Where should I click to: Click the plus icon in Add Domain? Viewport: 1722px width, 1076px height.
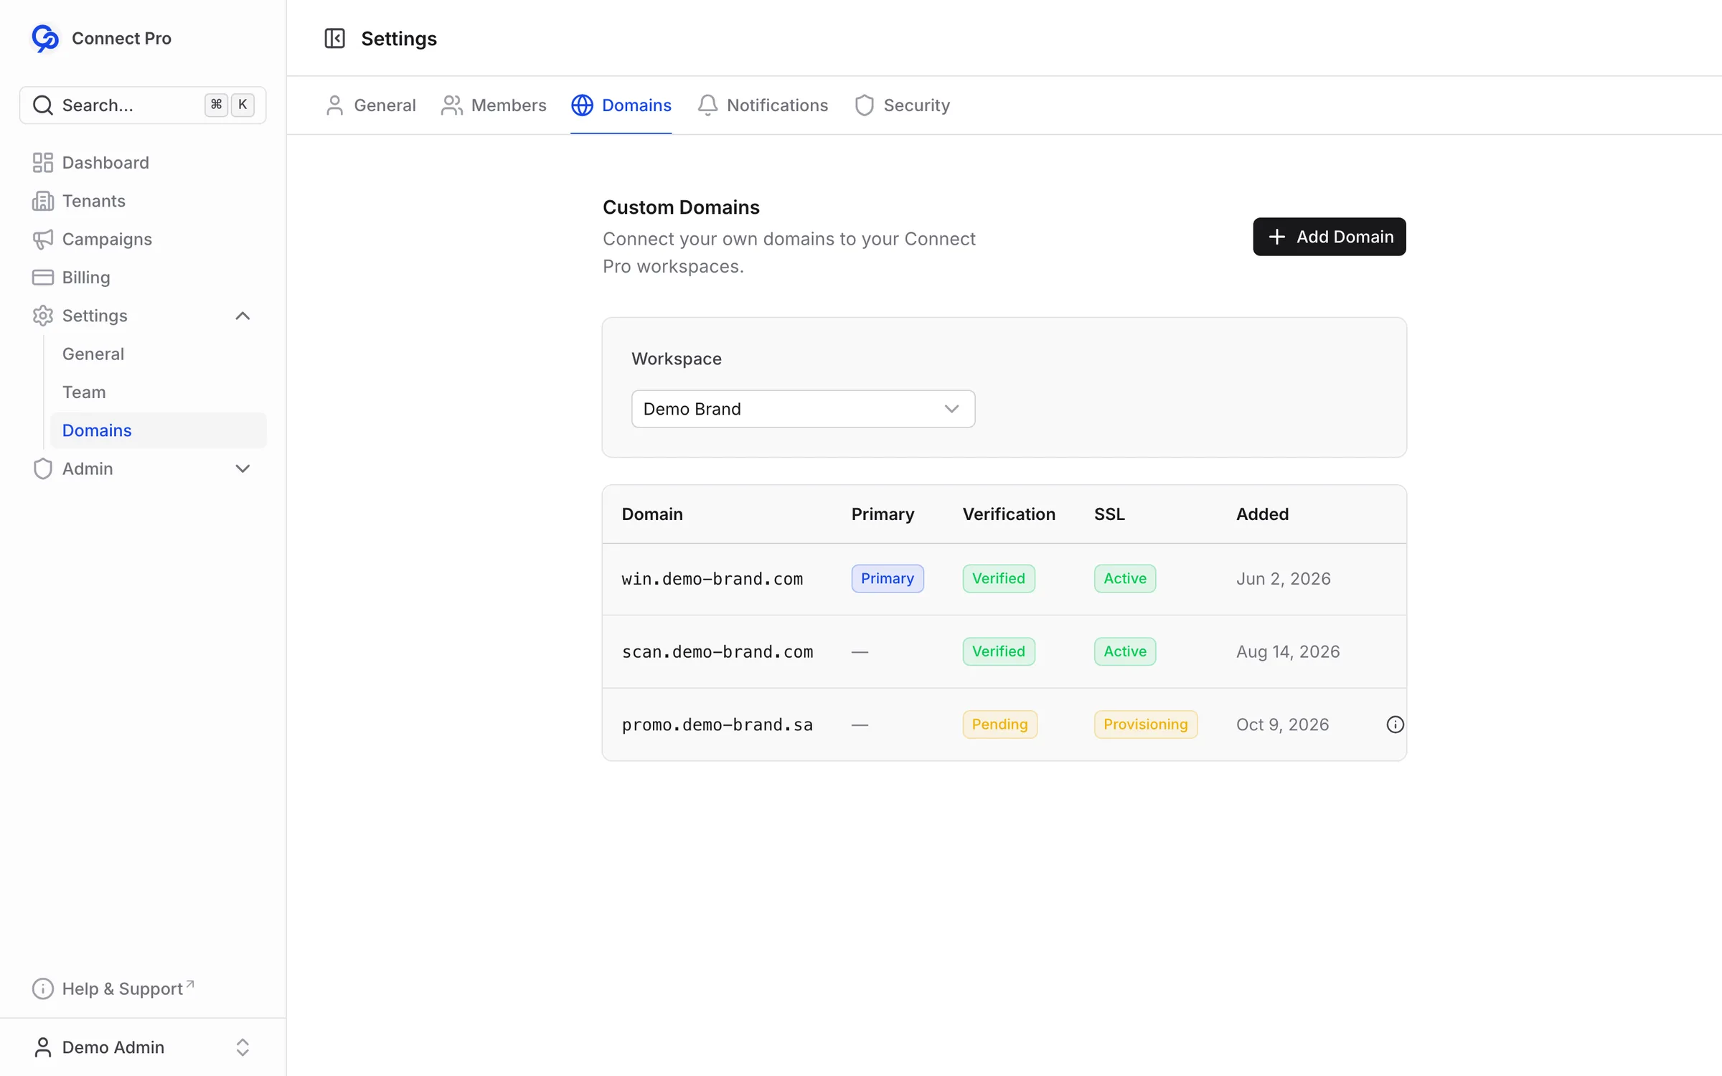pos(1276,237)
